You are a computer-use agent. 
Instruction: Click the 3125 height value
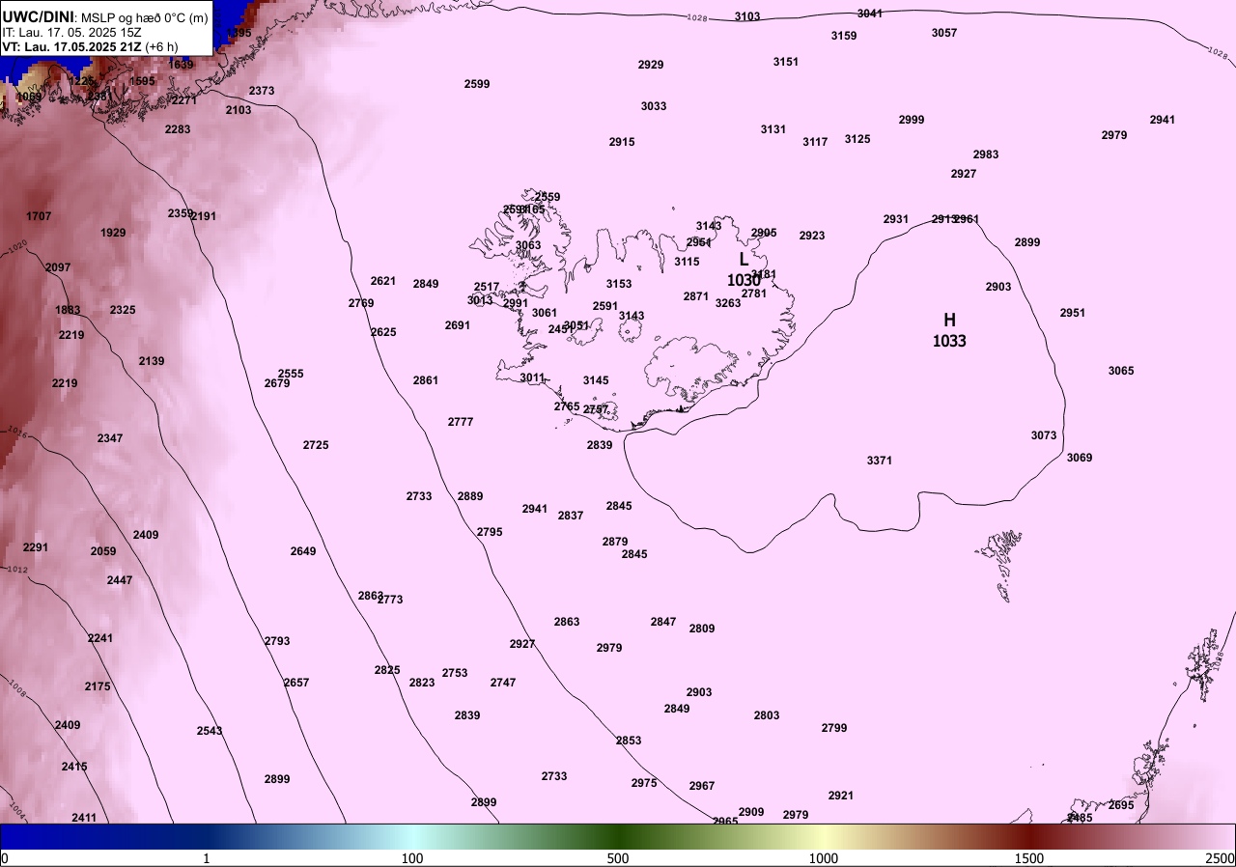857,139
